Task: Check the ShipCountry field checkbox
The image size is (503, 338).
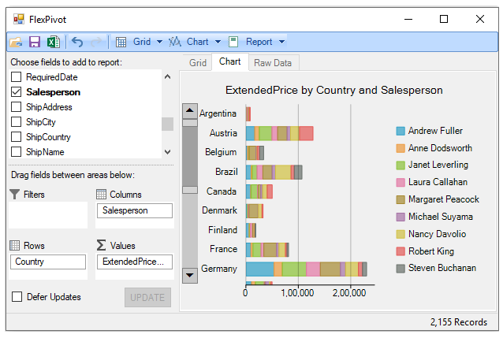Action: point(17,137)
